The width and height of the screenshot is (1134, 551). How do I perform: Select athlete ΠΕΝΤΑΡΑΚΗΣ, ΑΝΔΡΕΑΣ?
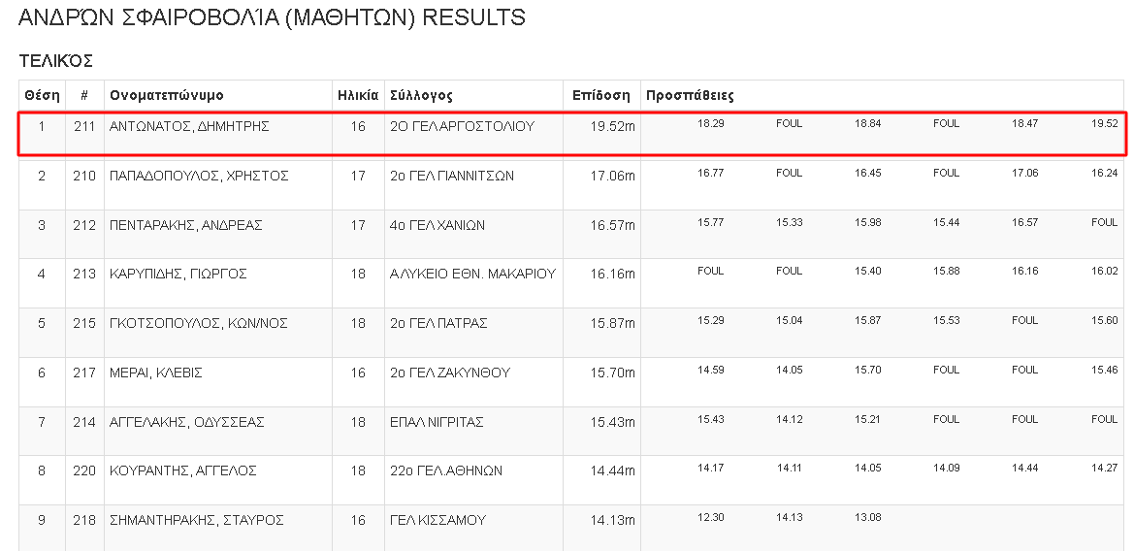point(186,225)
